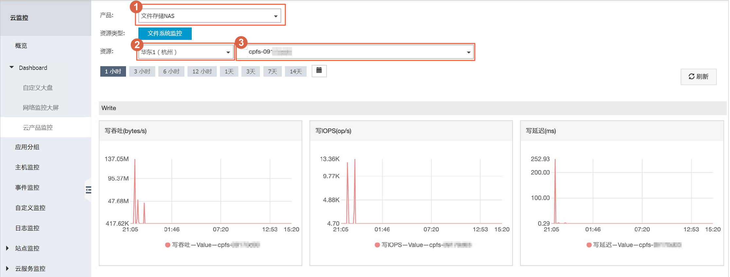Click the 云监控 sidebar title
Viewport: 730px width, 277px height.
point(19,18)
